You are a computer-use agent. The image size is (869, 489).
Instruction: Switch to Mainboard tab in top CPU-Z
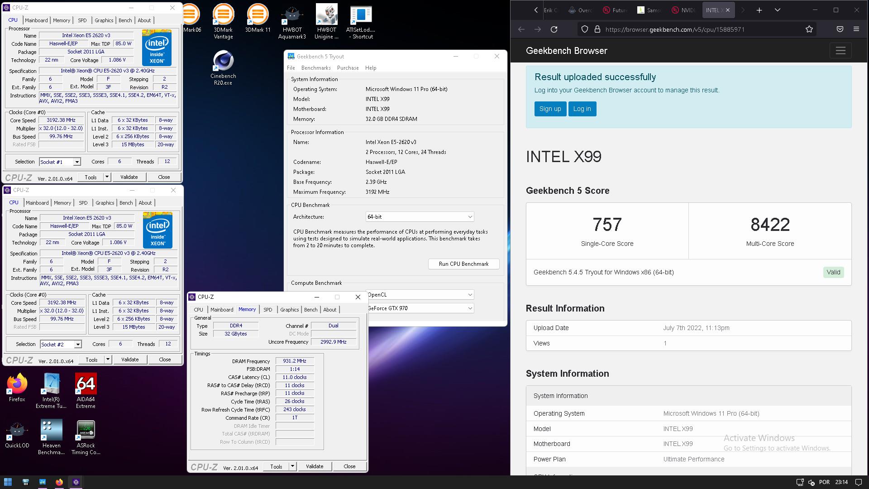click(36, 20)
